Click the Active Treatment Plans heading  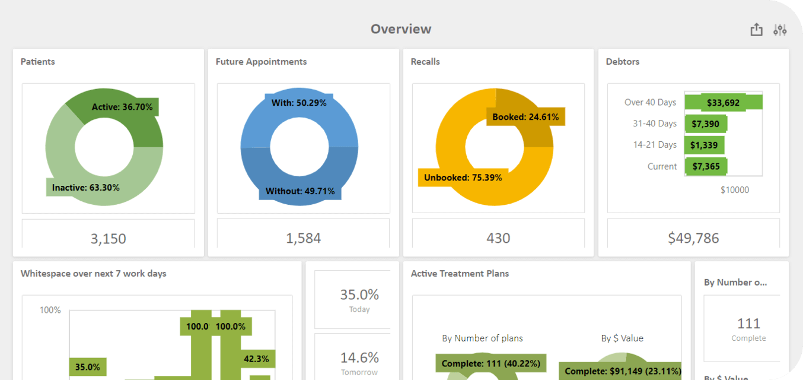coord(460,274)
